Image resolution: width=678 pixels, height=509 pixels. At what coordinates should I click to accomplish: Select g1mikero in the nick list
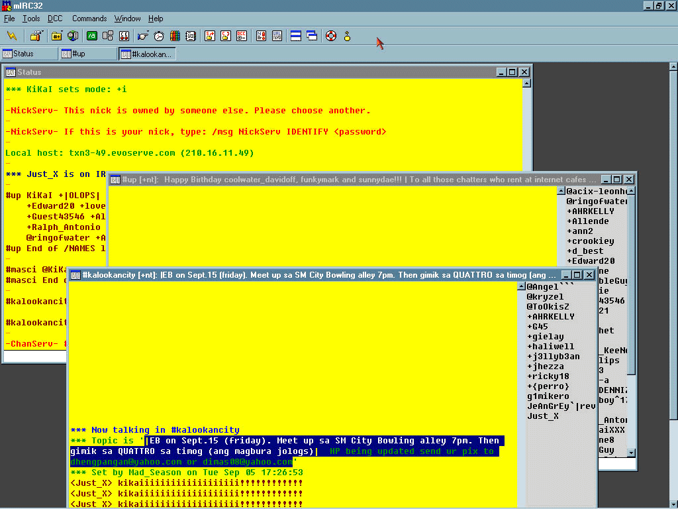(548, 396)
